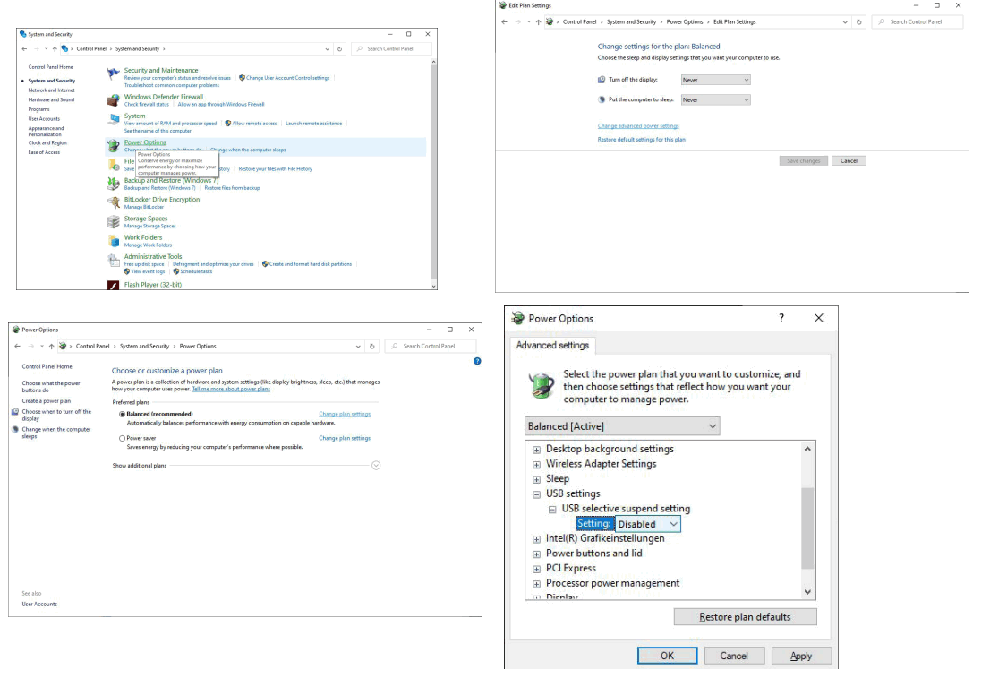The image size is (990, 678).
Task: Click the Windows Defender Firewall icon
Action: pos(113,100)
